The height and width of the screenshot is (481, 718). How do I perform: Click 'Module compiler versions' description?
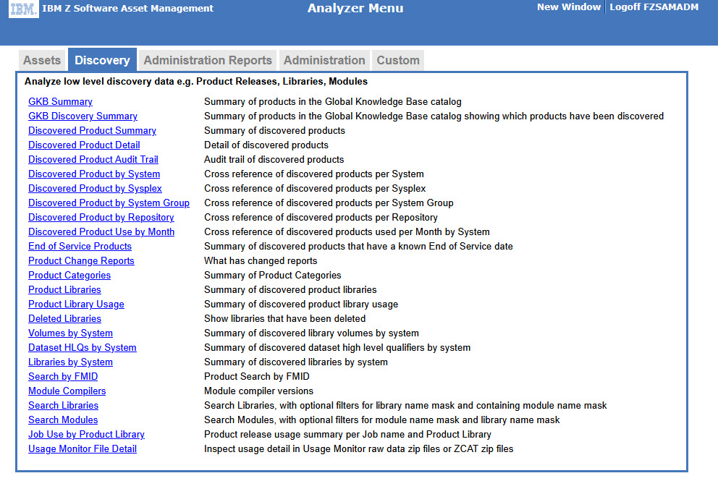pos(258,391)
